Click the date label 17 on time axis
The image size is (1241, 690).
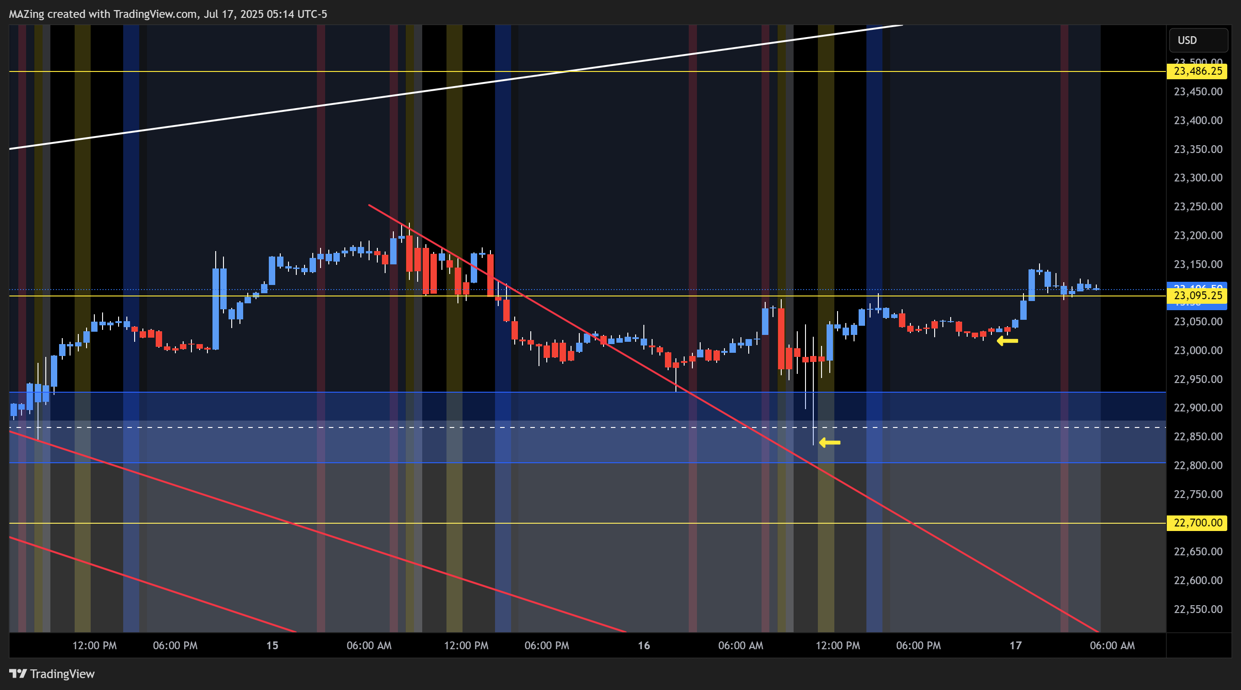pyautogui.click(x=1016, y=646)
